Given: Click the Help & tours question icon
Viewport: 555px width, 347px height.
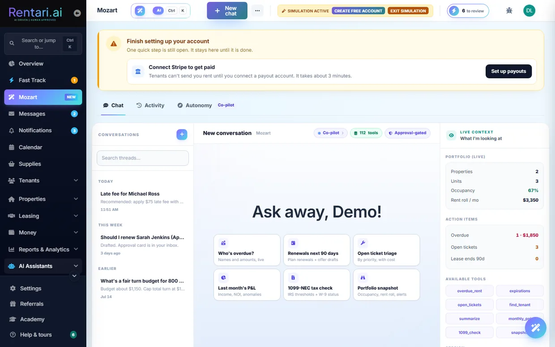Looking at the screenshot, I should point(13,334).
